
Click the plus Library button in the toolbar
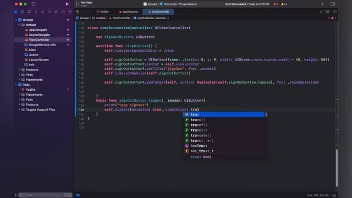322,4
